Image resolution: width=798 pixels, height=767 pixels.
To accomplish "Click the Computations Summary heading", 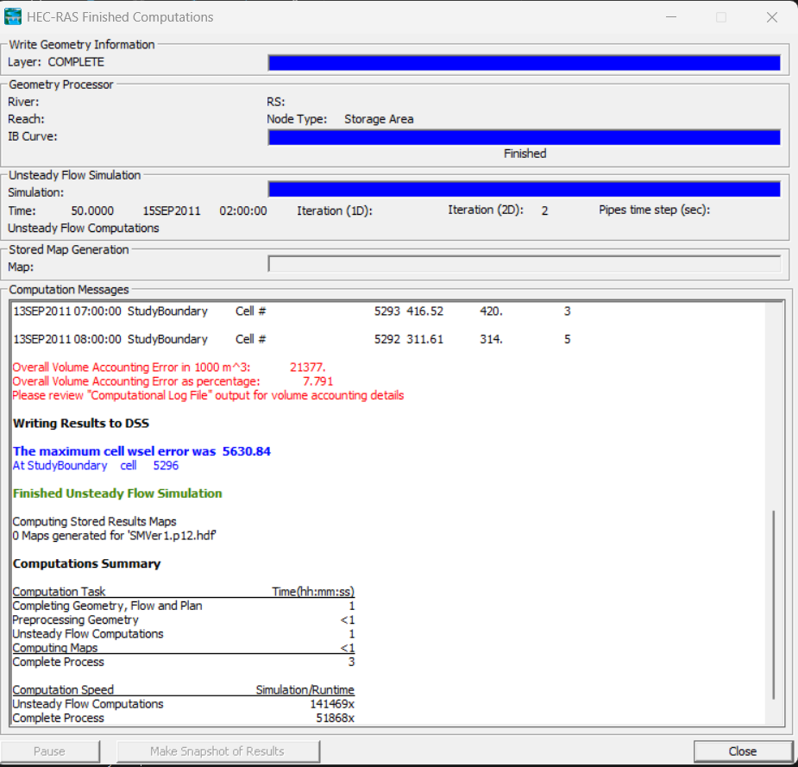I will [x=86, y=563].
